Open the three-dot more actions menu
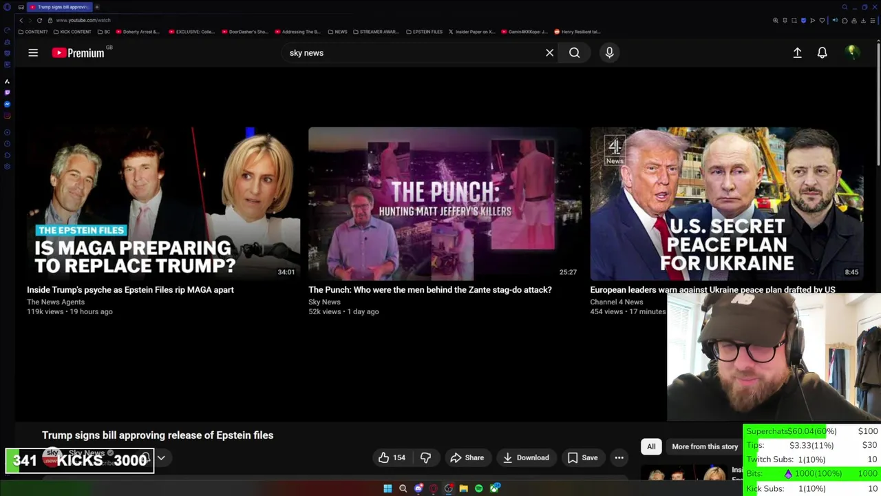The width and height of the screenshot is (881, 496). click(619, 457)
